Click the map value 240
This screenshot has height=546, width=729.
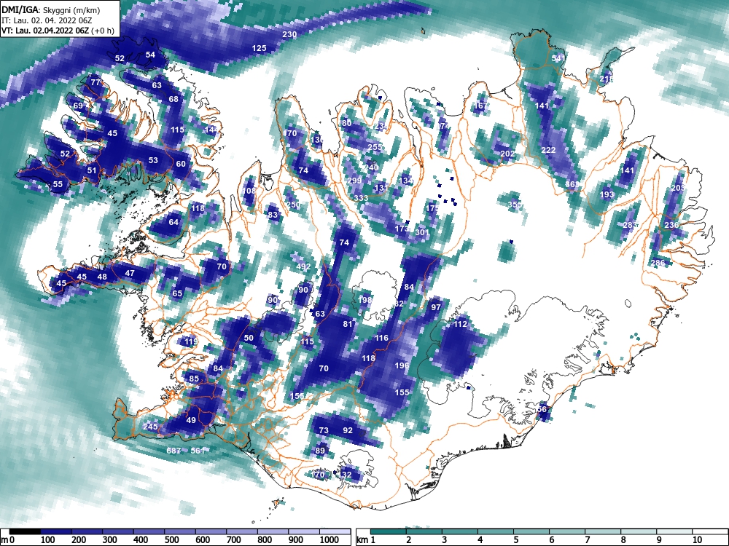tap(371, 167)
